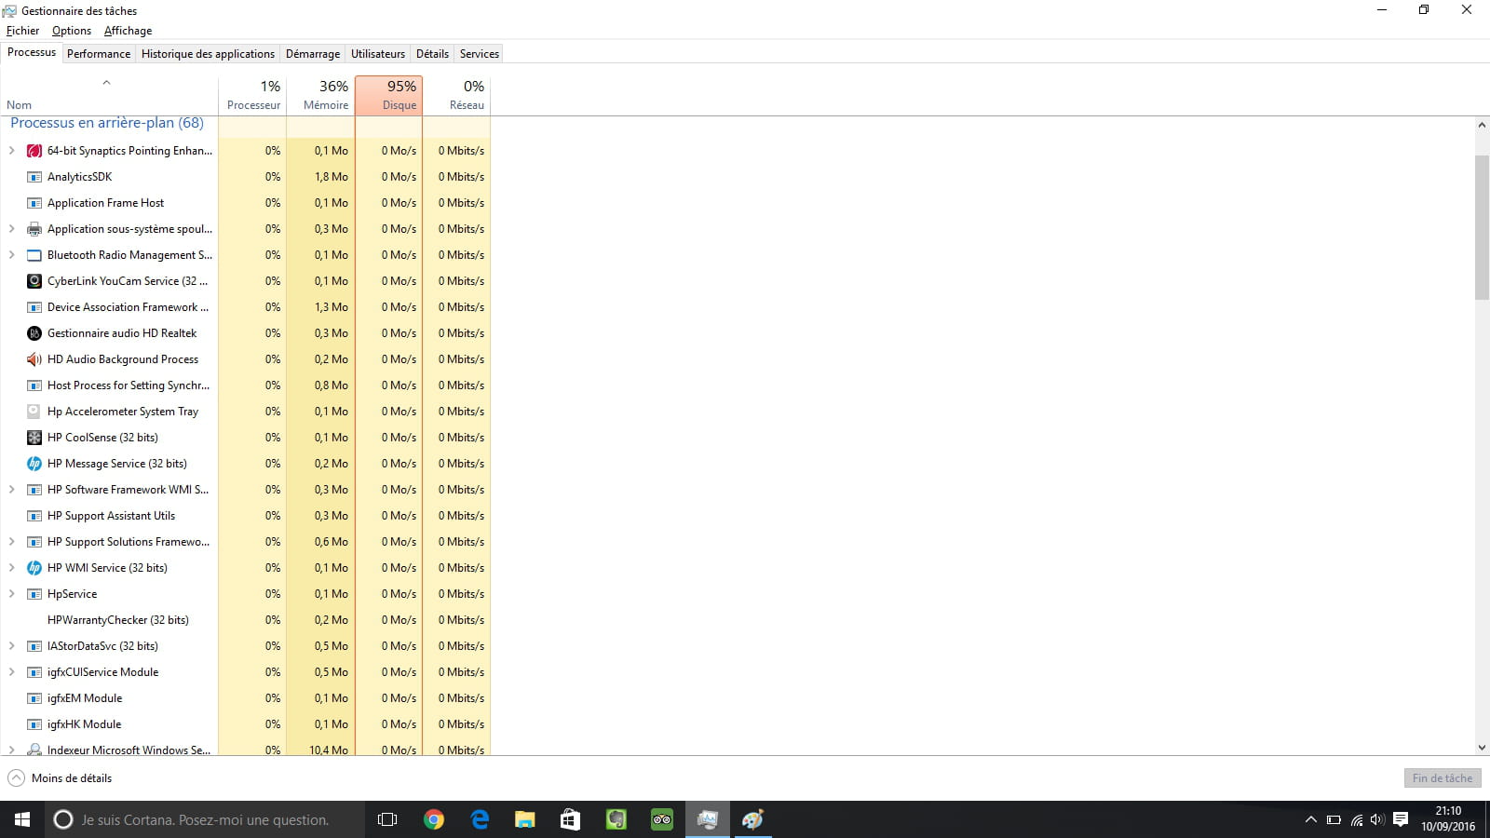Sort by Réseau column header
This screenshot has width=1490, height=838.
[456, 96]
